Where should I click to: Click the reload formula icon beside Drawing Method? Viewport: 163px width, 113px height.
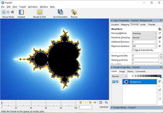pos(160,33)
